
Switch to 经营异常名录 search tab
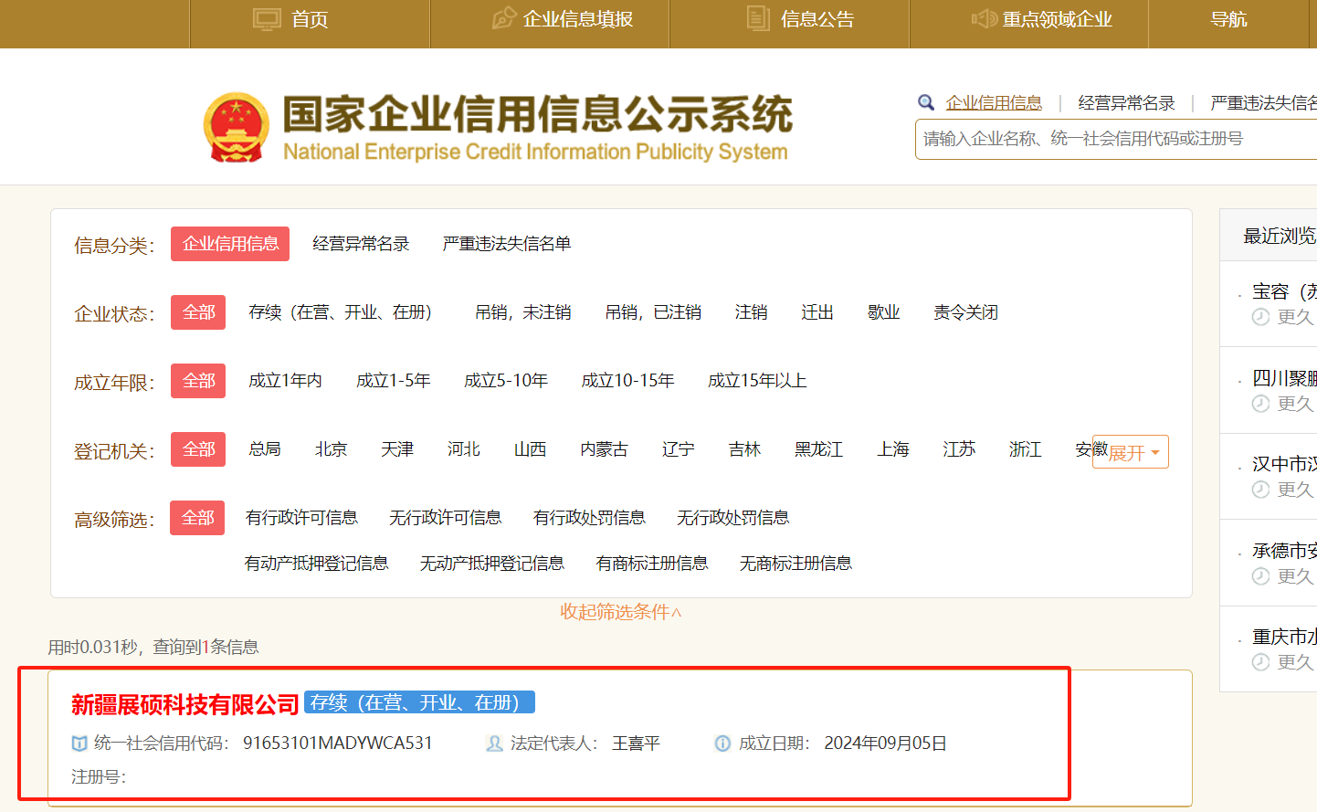coord(1126,103)
